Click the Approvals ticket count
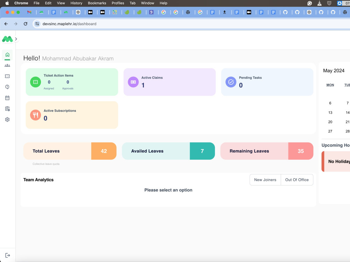This screenshot has width=350, height=262. (x=68, y=82)
